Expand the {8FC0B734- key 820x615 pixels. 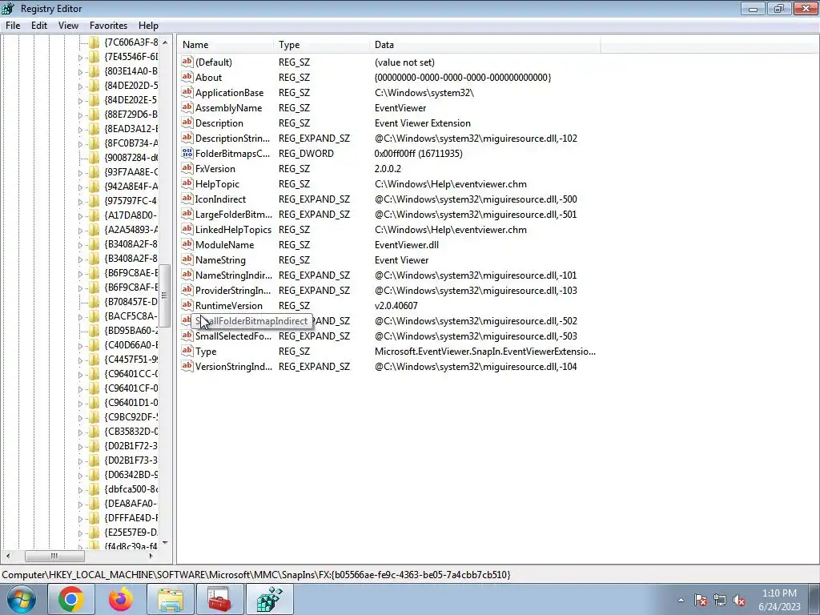(80, 144)
